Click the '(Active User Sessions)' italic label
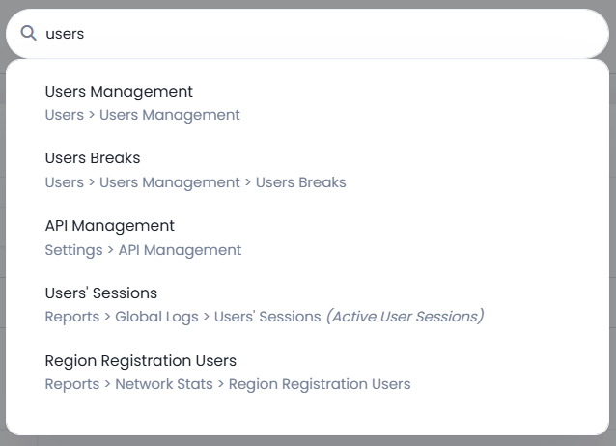This screenshot has height=446, width=616. 405,317
